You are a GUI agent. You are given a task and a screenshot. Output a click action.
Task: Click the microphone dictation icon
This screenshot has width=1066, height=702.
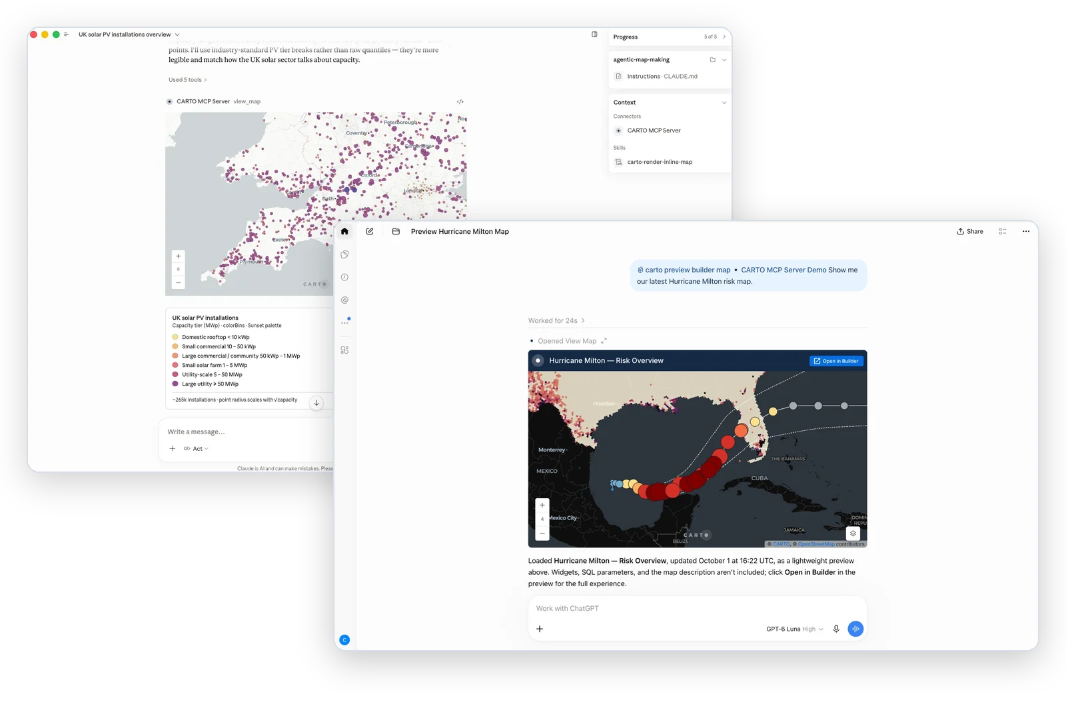pyautogui.click(x=836, y=629)
